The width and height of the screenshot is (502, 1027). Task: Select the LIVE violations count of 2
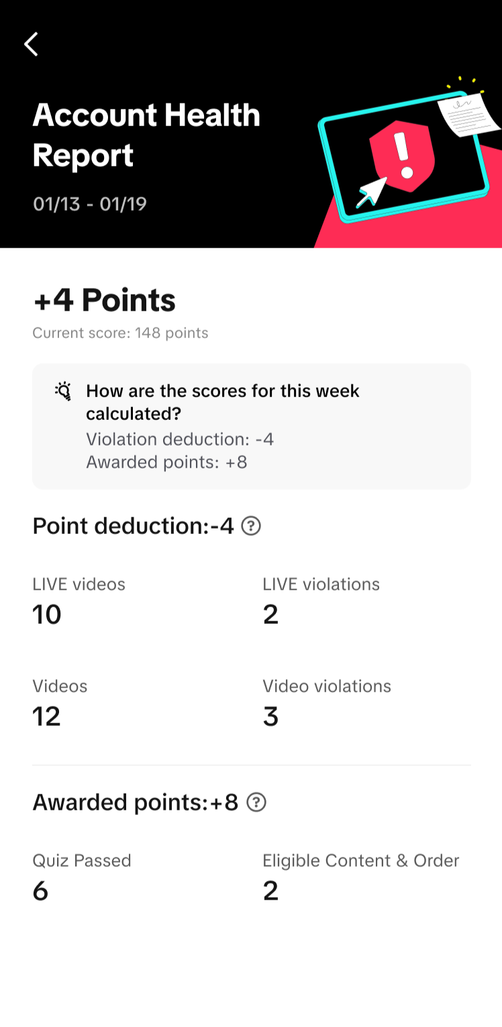(x=270, y=614)
